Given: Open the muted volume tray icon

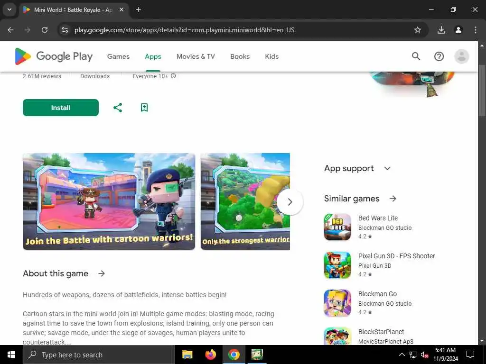Looking at the screenshot, I should pyautogui.click(x=424, y=355).
